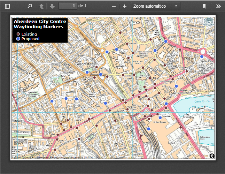Go to the previous page arrow
The width and height of the screenshot is (225, 174).
click(41, 6)
